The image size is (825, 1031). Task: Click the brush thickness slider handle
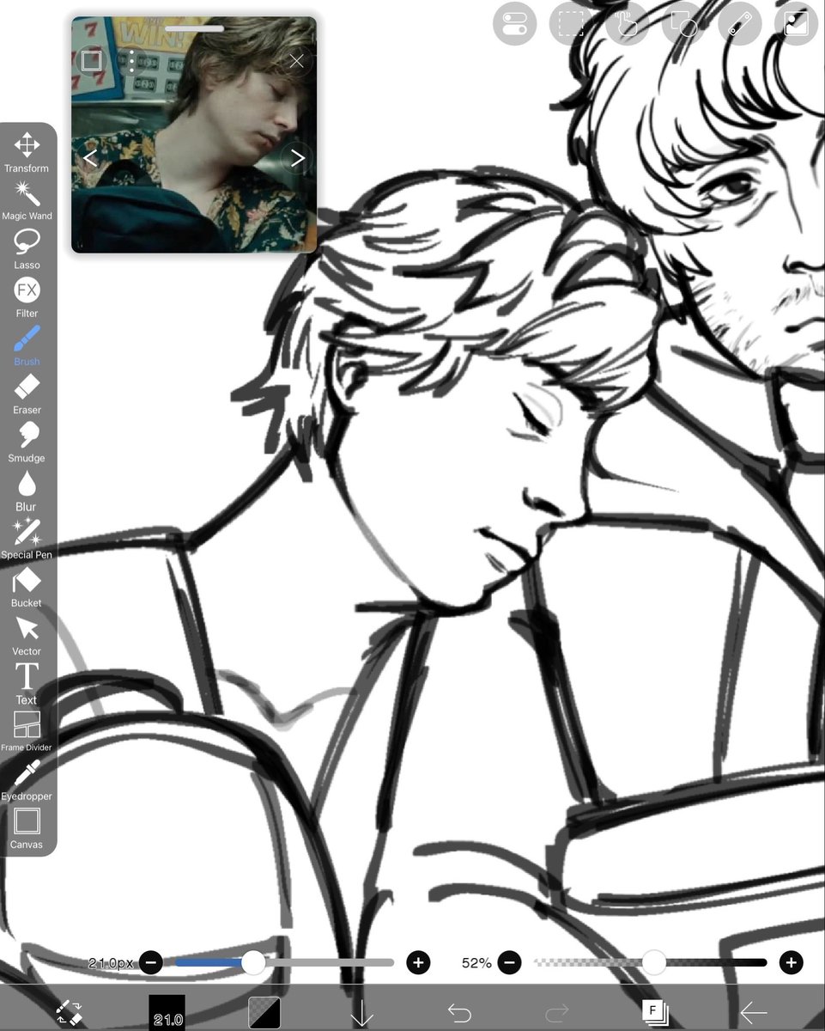click(253, 962)
